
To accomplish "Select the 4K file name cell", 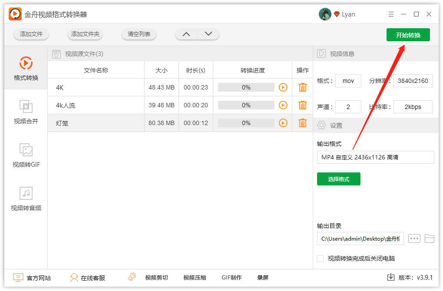I will pyautogui.click(x=96, y=87).
